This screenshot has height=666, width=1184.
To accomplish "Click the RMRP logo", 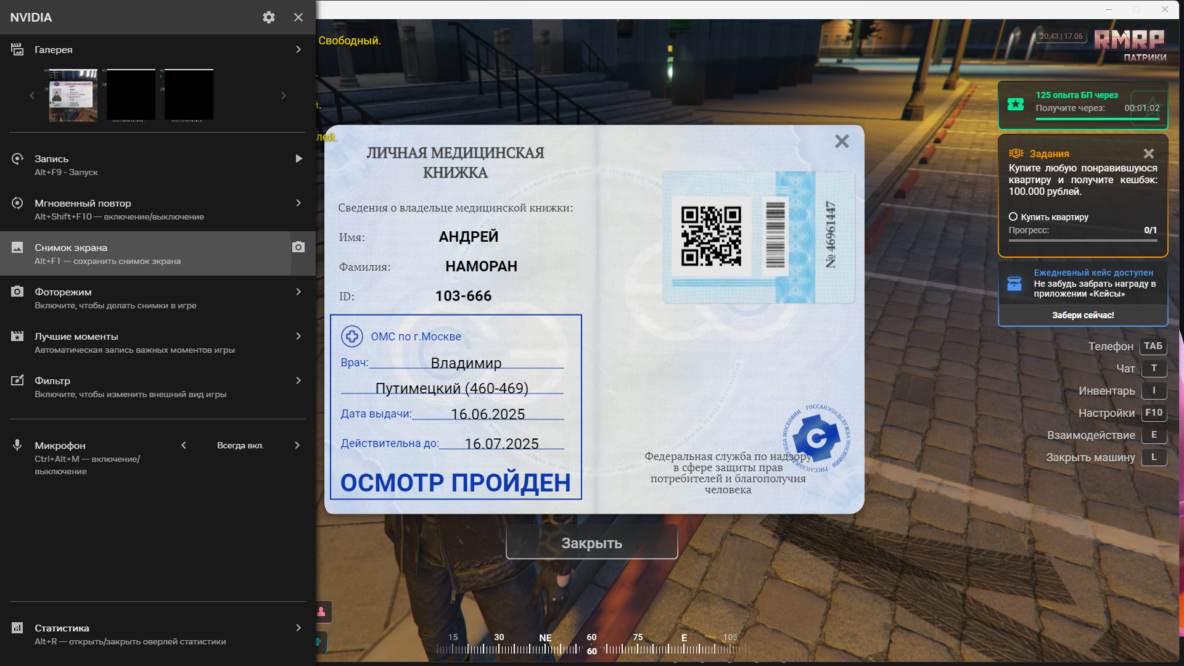I will click(1129, 40).
